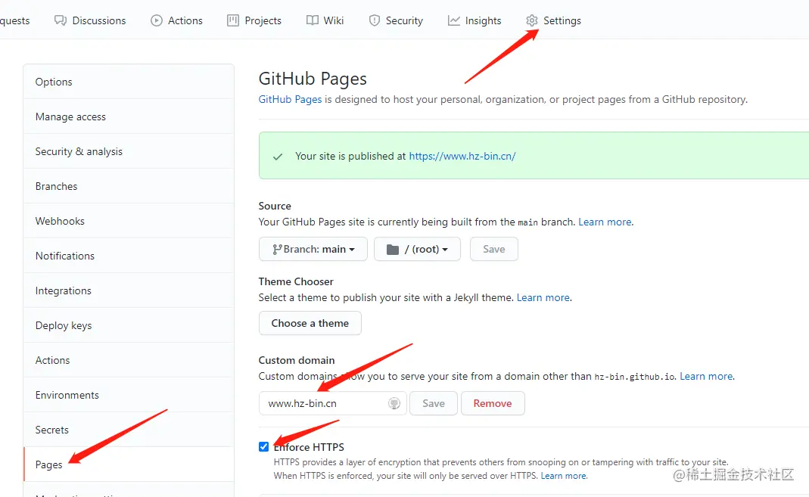Click the Discussions speech bubble icon
The image size is (809, 497).
click(x=61, y=20)
